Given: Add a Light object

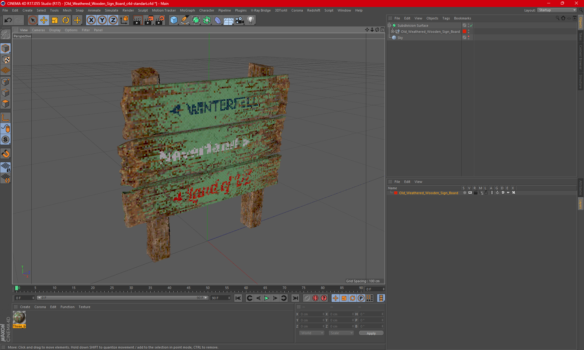Looking at the screenshot, I should click(x=251, y=20).
